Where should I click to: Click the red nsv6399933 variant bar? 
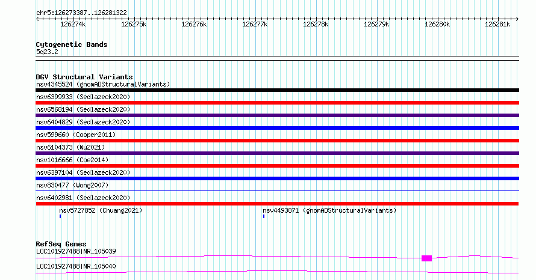click(x=277, y=103)
